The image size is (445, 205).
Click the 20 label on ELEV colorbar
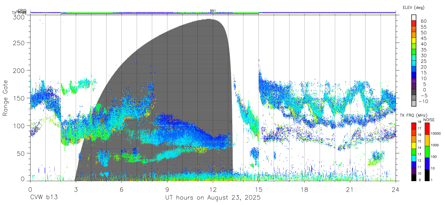423,67
